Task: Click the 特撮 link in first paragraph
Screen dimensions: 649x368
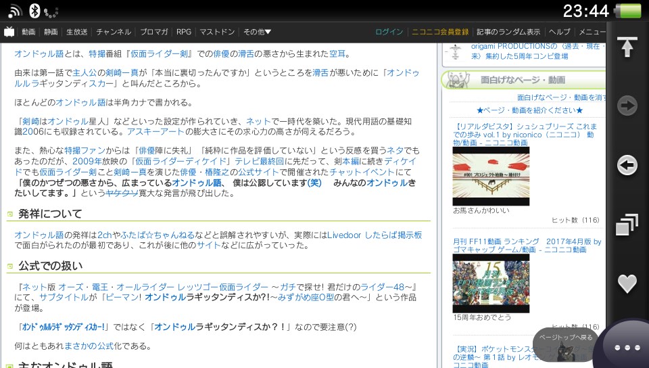Action: pyautogui.click(x=97, y=54)
